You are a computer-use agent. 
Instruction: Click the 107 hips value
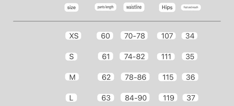coord(166,36)
